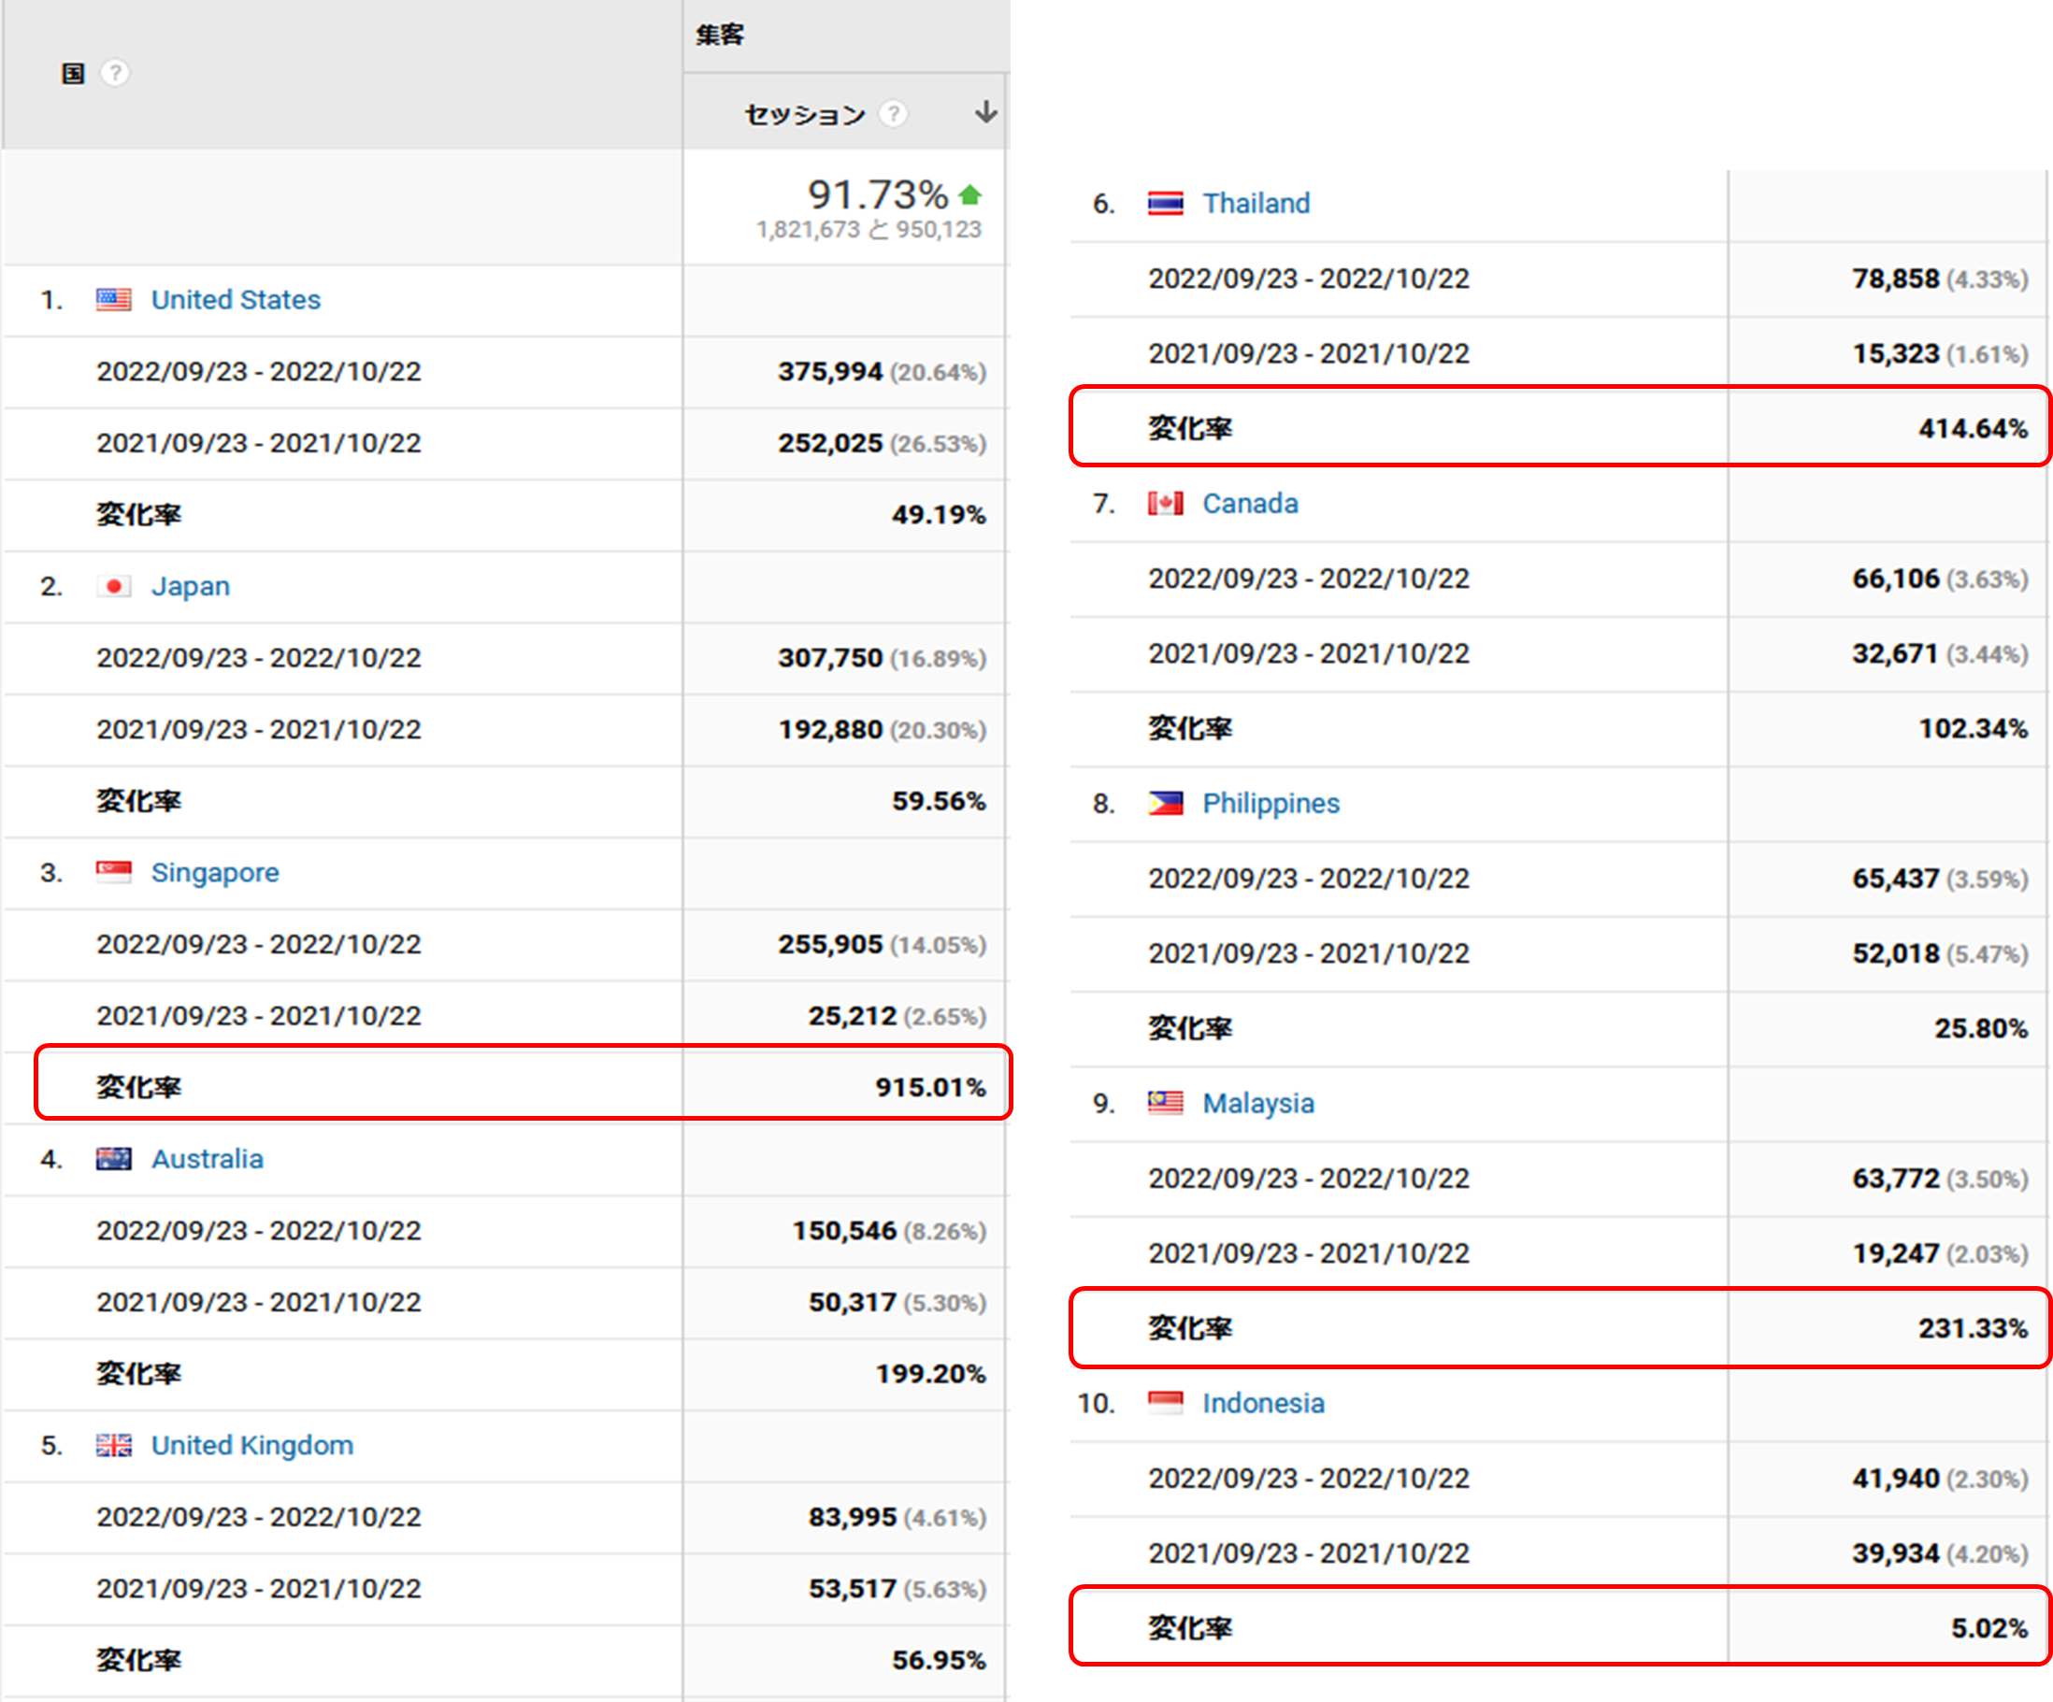Open the Japan country link
The image size is (2053, 1702).
pyautogui.click(x=190, y=586)
